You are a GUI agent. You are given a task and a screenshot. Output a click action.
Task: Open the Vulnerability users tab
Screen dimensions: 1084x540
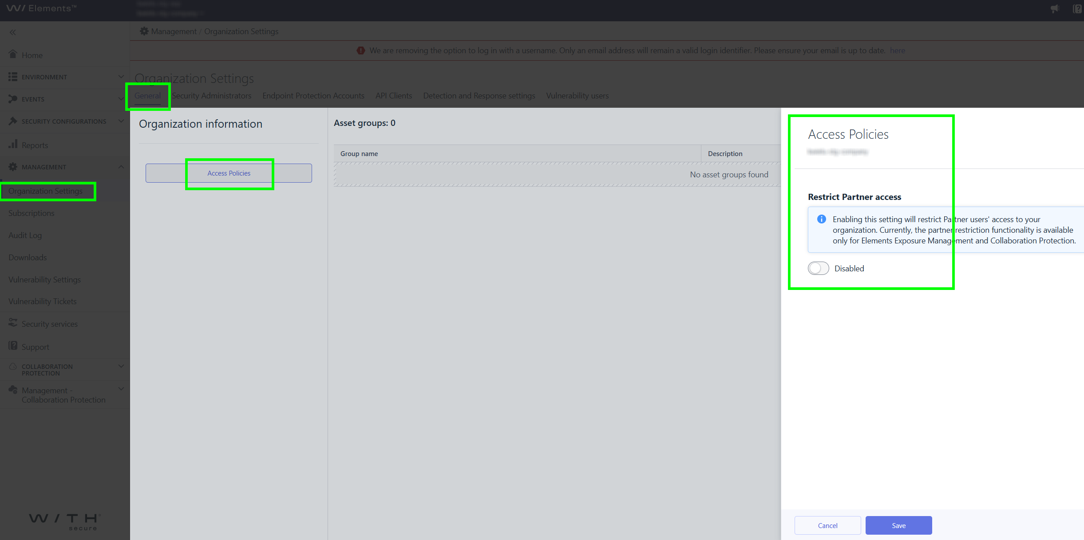[578, 96]
